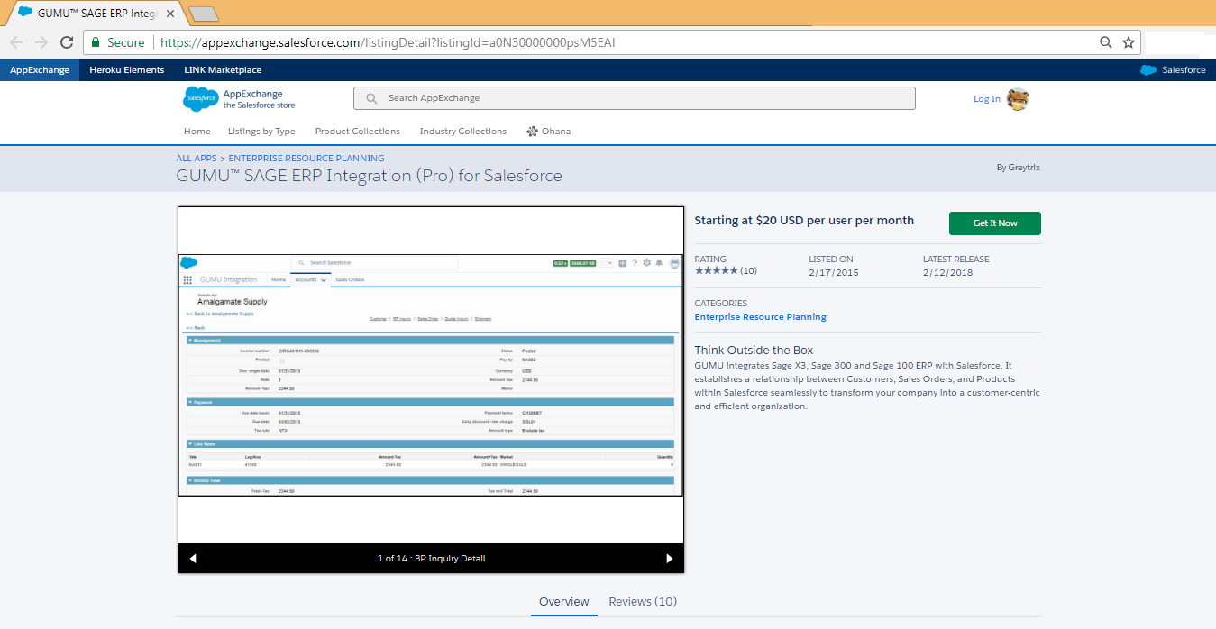Viewport: 1216px width, 629px height.
Task: Reload the page with the refresh icon
Action: [x=67, y=42]
